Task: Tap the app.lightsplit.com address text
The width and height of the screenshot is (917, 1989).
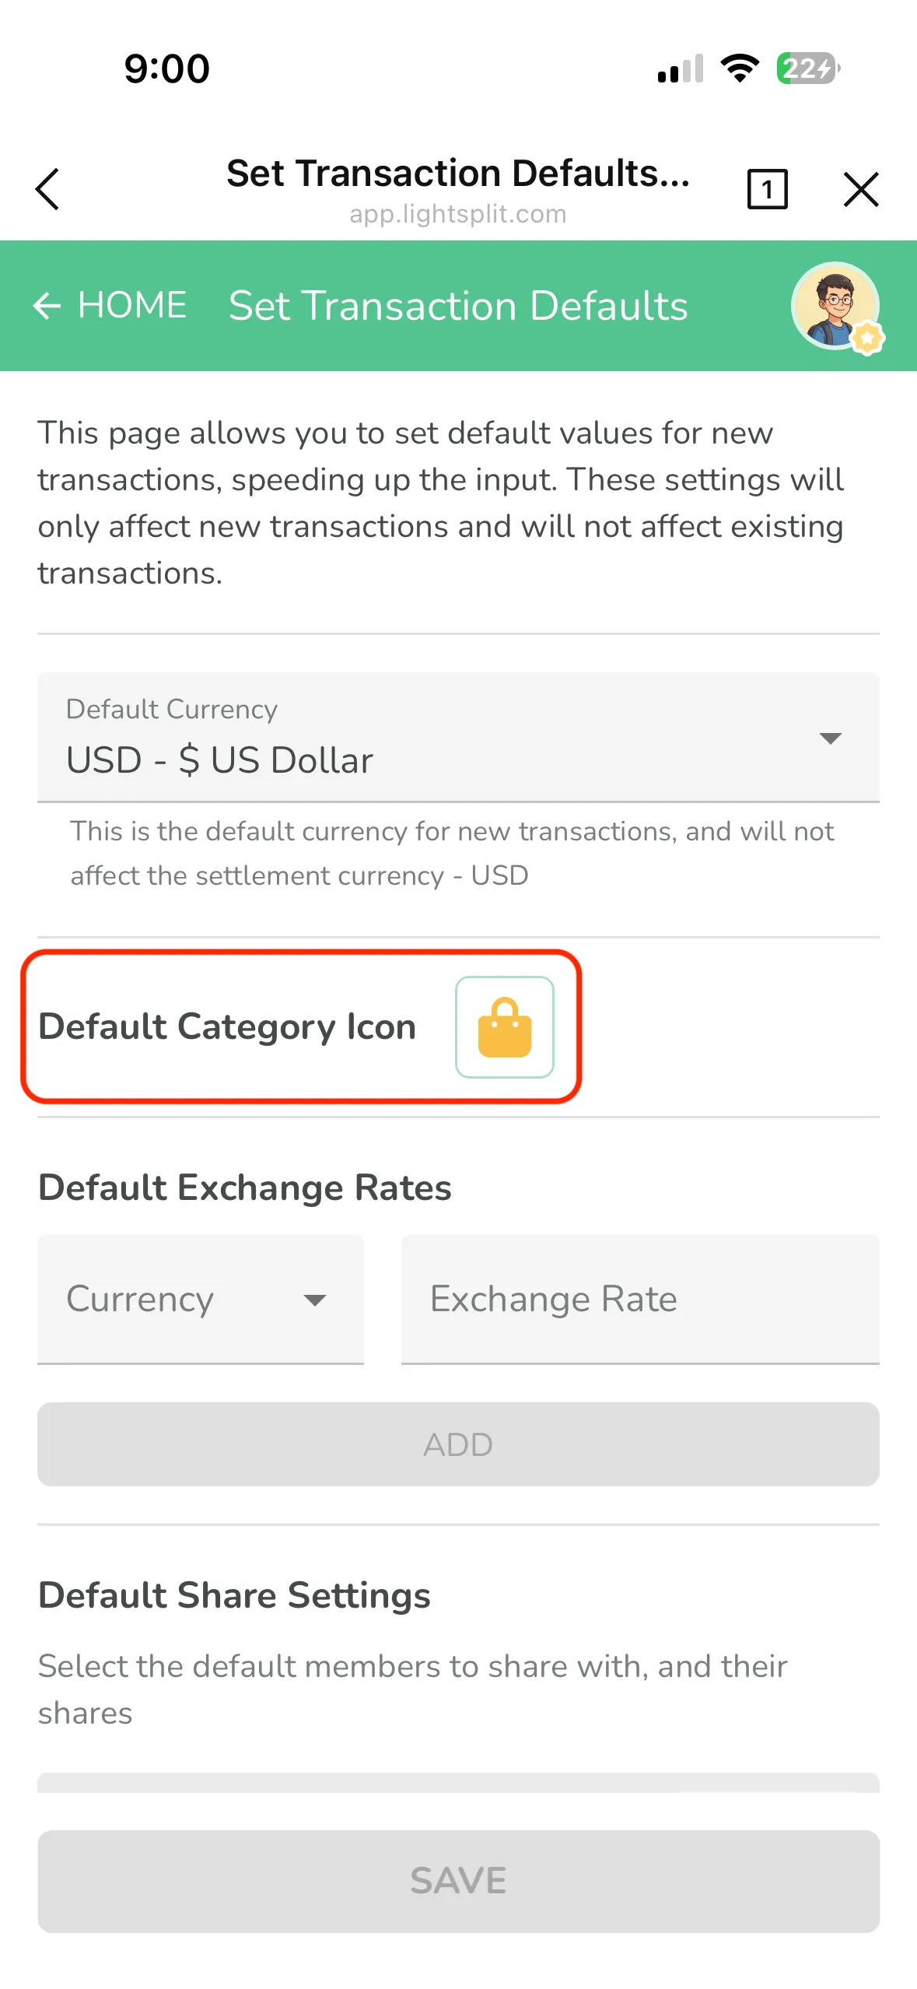Action: click(x=457, y=214)
